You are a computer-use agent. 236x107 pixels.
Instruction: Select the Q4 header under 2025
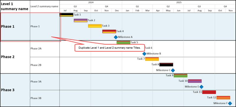pos(225,6)
